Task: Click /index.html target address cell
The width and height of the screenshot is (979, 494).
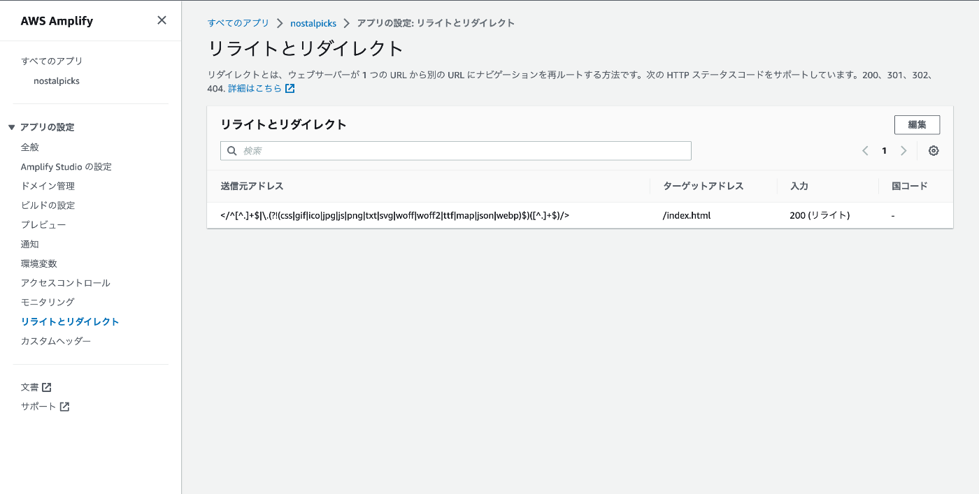Action: coord(687,215)
